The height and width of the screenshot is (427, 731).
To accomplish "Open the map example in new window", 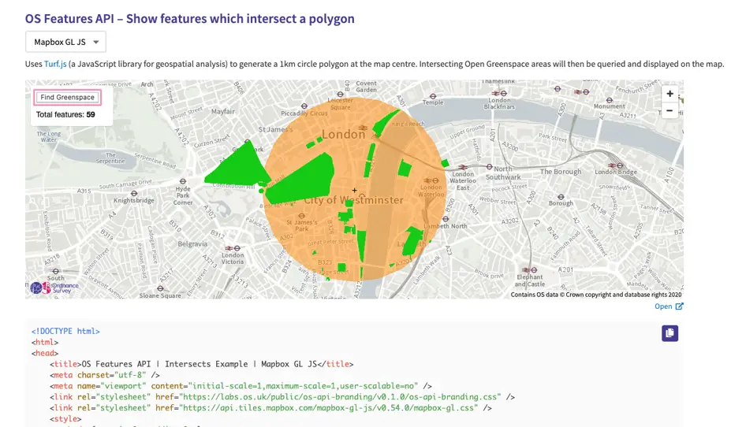I will (669, 306).
